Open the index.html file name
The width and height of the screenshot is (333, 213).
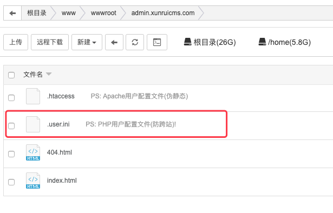62,181
